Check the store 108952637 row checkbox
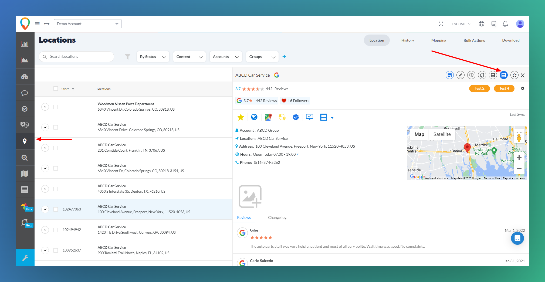 point(56,250)
